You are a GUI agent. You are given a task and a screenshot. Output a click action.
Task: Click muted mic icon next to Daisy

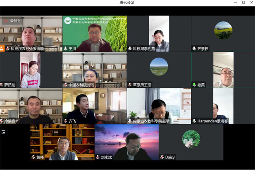pyautogui.click(x=162, y=157)
